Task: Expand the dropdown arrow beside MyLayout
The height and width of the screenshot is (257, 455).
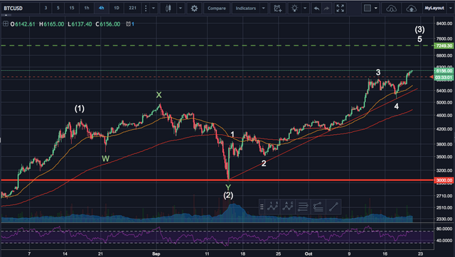Action: [450, 9]
